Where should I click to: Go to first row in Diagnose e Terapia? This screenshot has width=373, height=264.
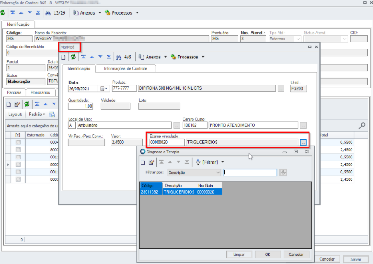click(162, 162)
